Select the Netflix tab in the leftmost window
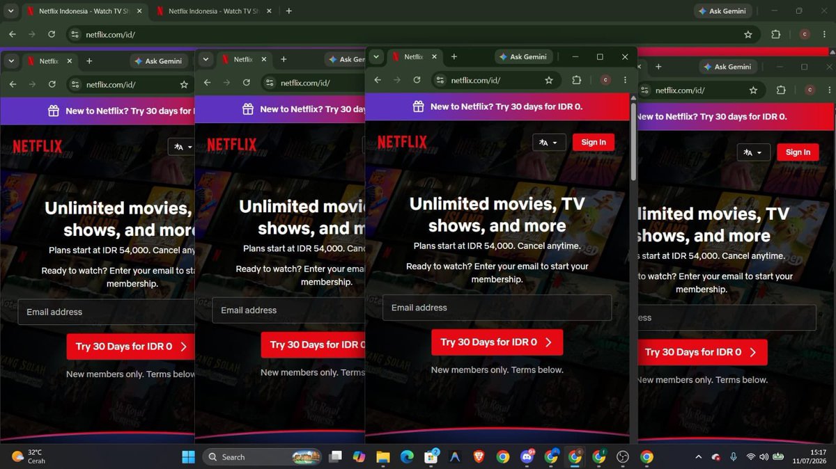 coord(49,61)
